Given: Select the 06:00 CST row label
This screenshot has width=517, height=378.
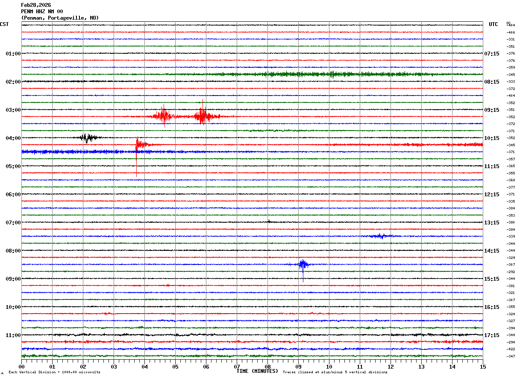Looking at the screenshot, I should (x=13, y=195).
